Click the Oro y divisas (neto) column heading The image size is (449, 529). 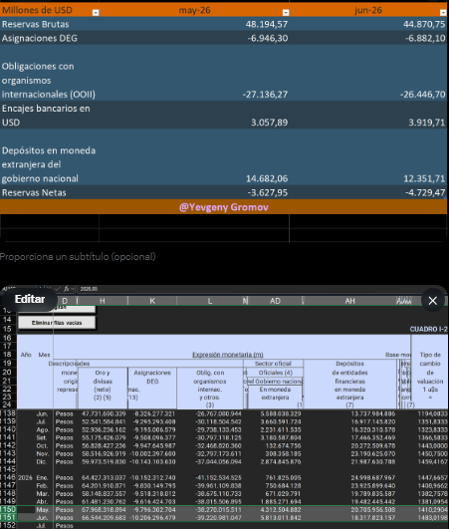pos(103,385)
